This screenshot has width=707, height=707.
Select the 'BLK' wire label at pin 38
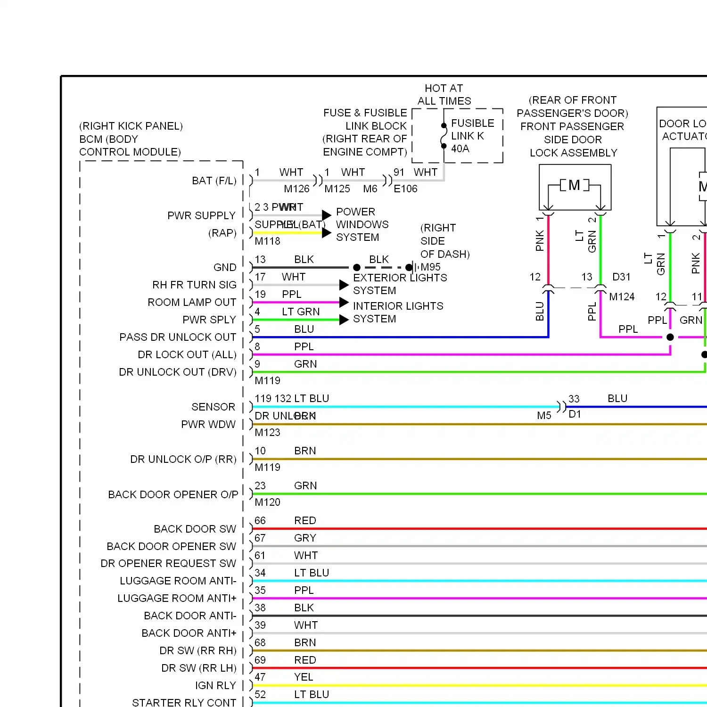point(304,608)
